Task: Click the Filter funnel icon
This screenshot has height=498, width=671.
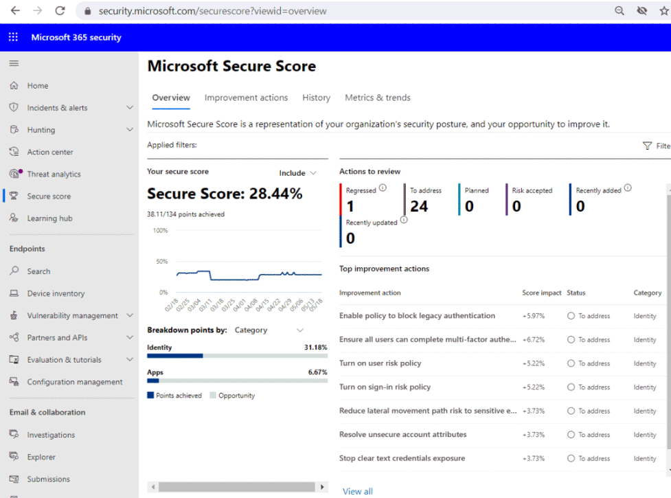Action: [648, 146]
